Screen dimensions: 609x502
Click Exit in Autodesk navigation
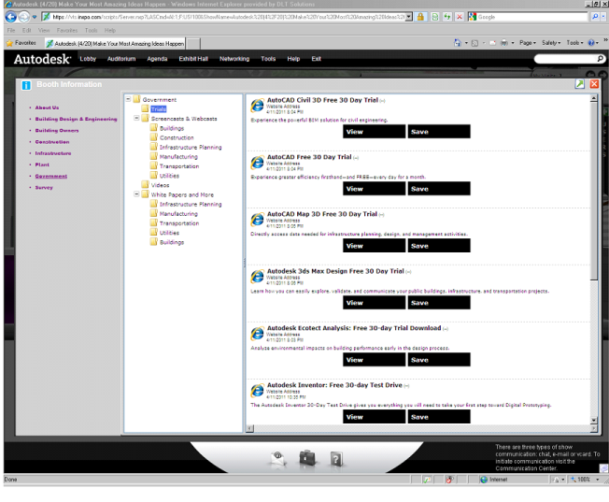coord(316,59)
